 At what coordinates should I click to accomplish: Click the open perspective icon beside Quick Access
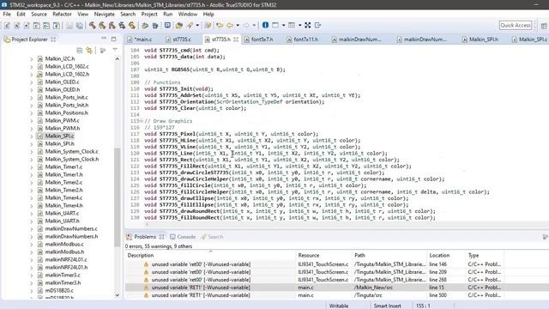click(x=544, y=26)
